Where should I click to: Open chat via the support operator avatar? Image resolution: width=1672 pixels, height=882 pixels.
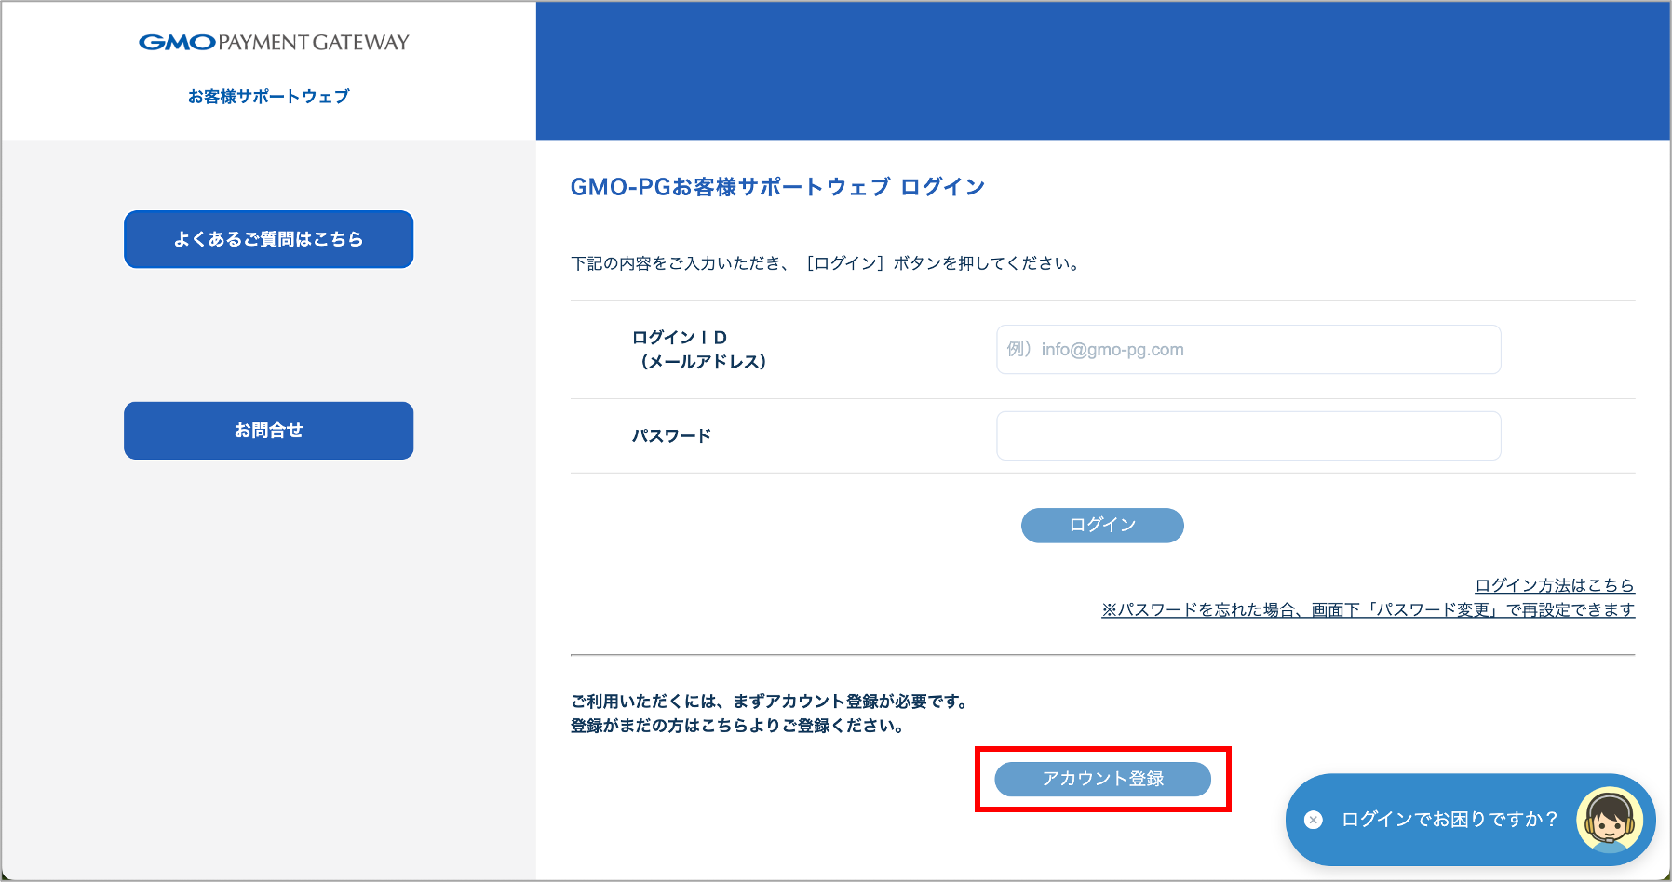(1610, 820)
